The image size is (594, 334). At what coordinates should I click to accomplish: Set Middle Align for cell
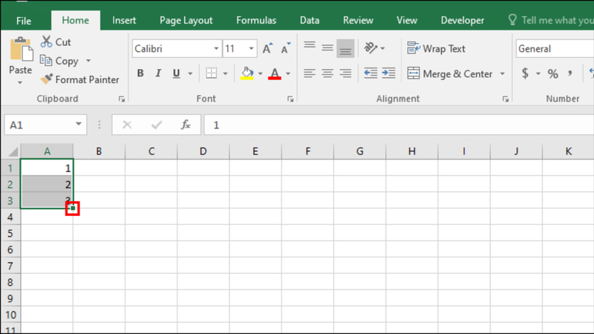(x=327, y=48)
